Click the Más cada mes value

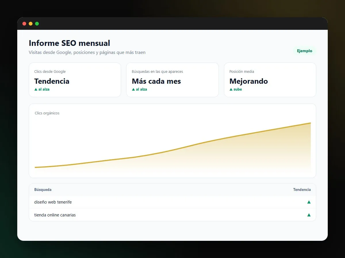(156, 81)
